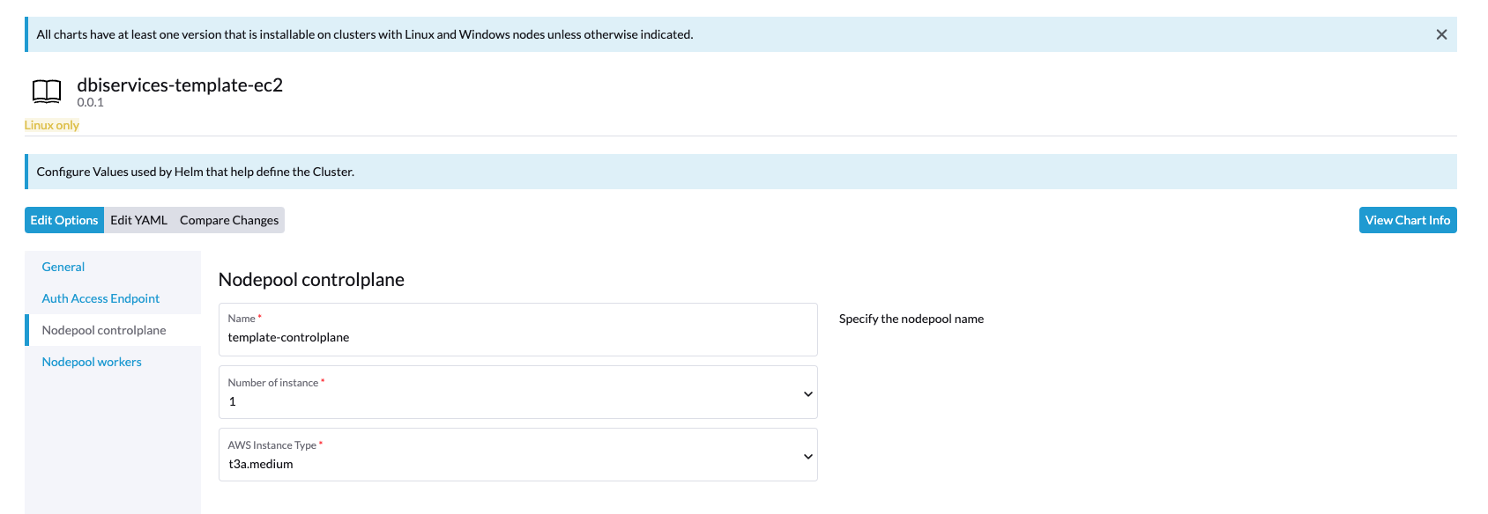Dismiss the Linux and Windows charts banner

tap(1441, 34)
